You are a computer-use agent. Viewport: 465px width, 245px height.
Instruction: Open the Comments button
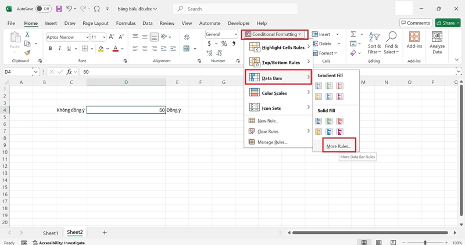point(416,23)
